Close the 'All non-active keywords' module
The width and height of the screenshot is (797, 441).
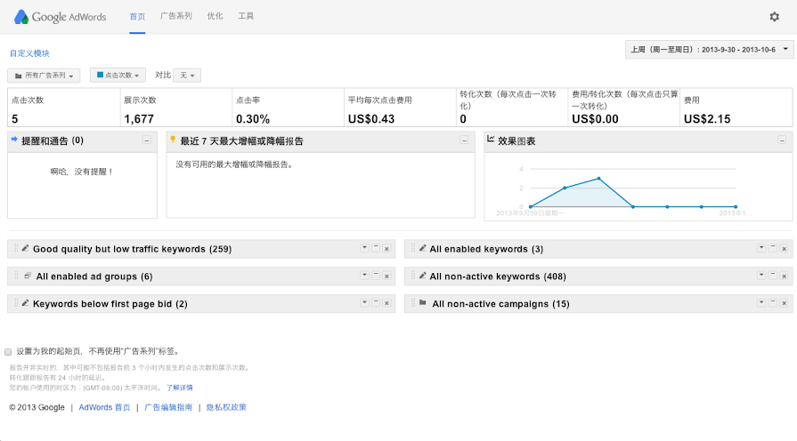pyautogui.click(x=785, y=277)
